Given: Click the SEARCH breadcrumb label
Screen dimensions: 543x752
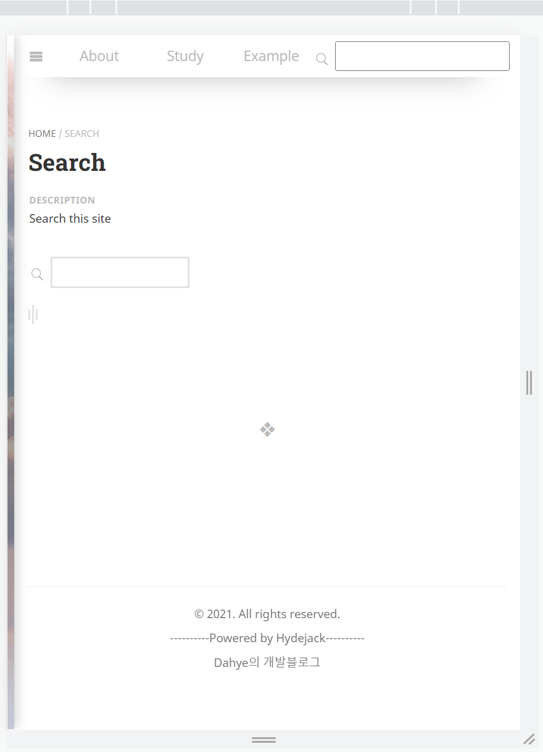Looking at the screenshot, I should [82, 133].
